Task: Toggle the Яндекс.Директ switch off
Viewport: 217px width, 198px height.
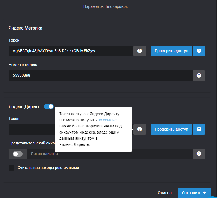Action: [49, 107]
